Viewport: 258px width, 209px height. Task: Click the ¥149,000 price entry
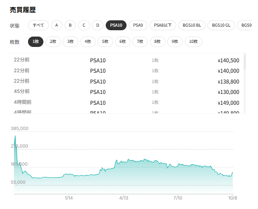tap(228, 103)
